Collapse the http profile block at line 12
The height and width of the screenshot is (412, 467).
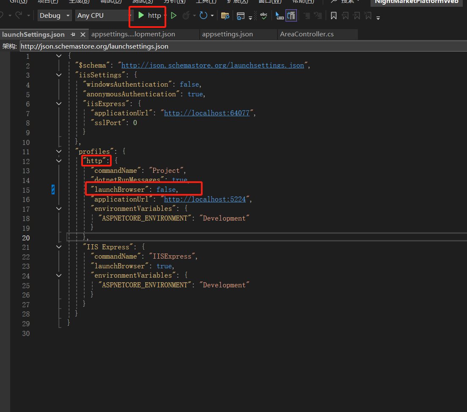tap(59, 161)
